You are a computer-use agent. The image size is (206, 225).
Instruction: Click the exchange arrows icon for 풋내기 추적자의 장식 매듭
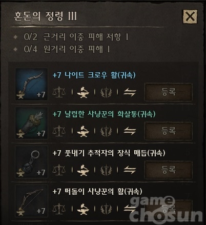(130, 170)
